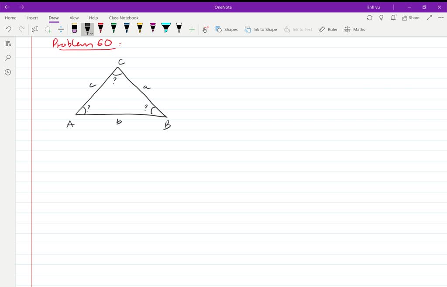
Task: Switch to the Insert tab
Action: [32, 18]
